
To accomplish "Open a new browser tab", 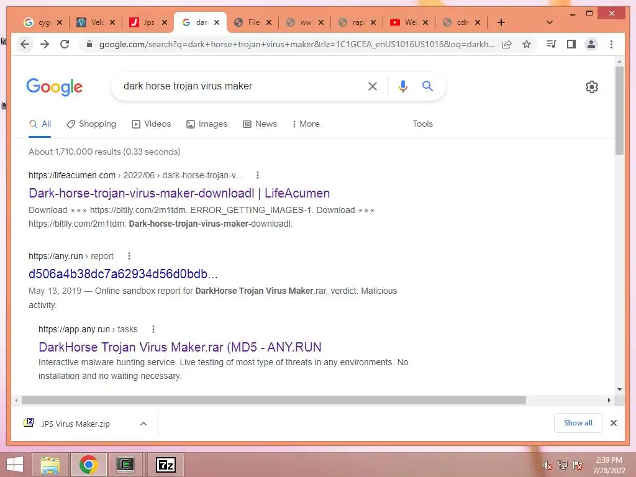I will (501, 22).
